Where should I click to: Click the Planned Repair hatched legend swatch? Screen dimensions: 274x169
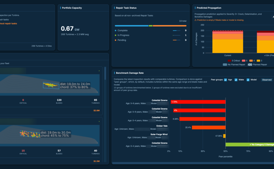(250, 65)
